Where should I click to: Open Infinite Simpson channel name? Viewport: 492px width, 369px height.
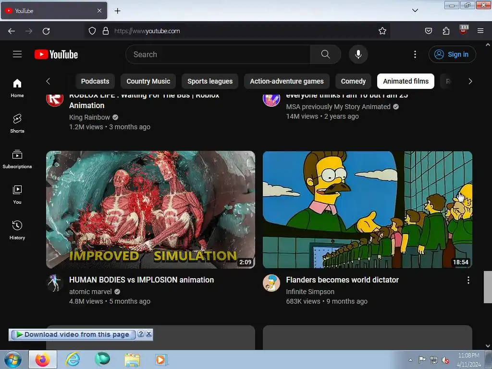[310, 292]
